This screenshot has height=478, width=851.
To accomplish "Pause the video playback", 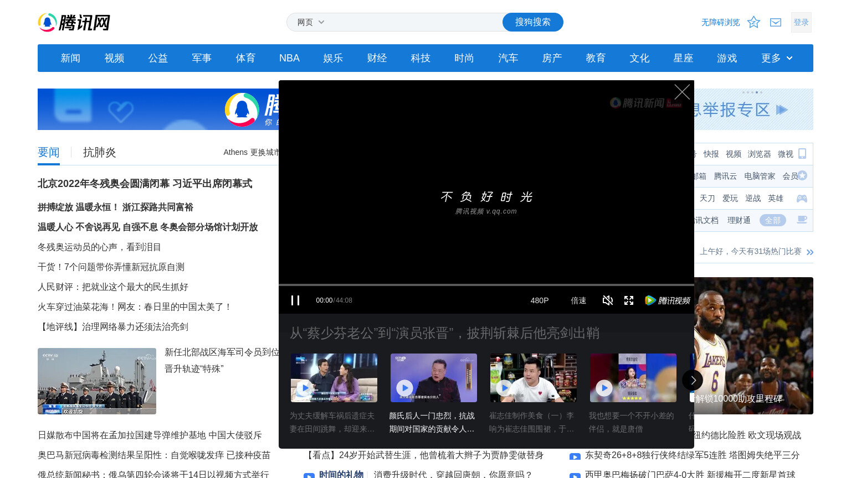I will pyautogui.click(x=295, y=300).
